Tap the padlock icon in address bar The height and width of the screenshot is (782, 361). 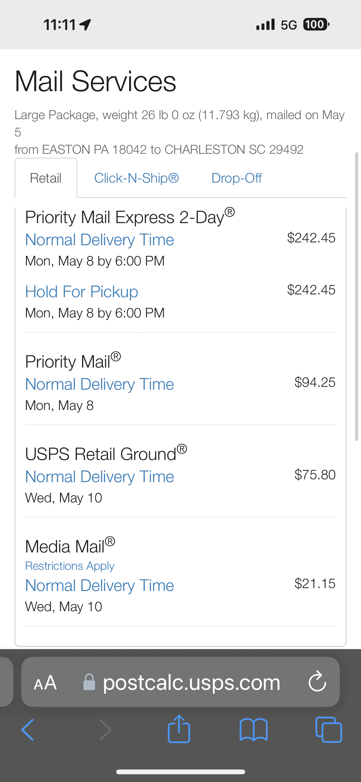point(89,682)
